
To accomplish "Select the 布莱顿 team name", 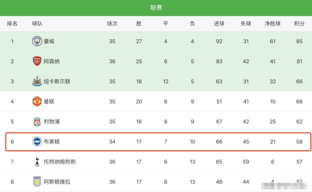I will (x=52, y=142).
